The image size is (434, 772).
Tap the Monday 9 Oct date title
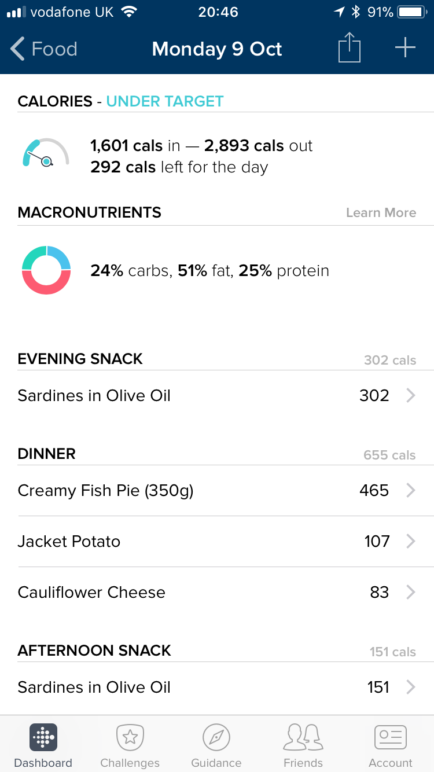click(217, 49)
